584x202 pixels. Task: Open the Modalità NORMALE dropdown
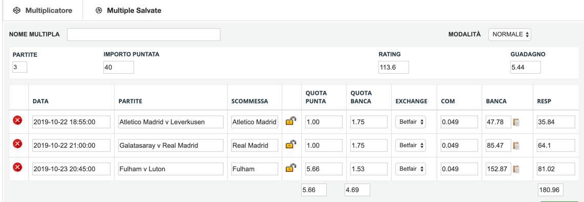click(x=509, y=34)
